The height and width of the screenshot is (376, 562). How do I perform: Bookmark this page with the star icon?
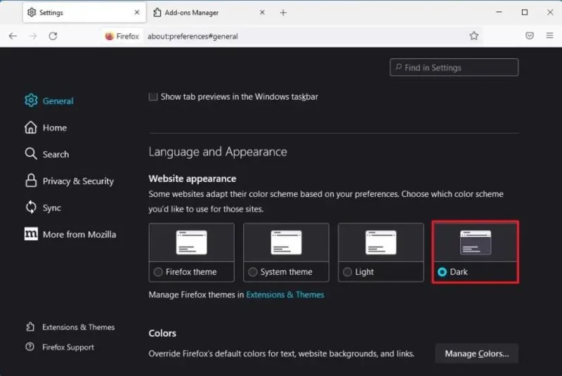[x=473, y=35]
